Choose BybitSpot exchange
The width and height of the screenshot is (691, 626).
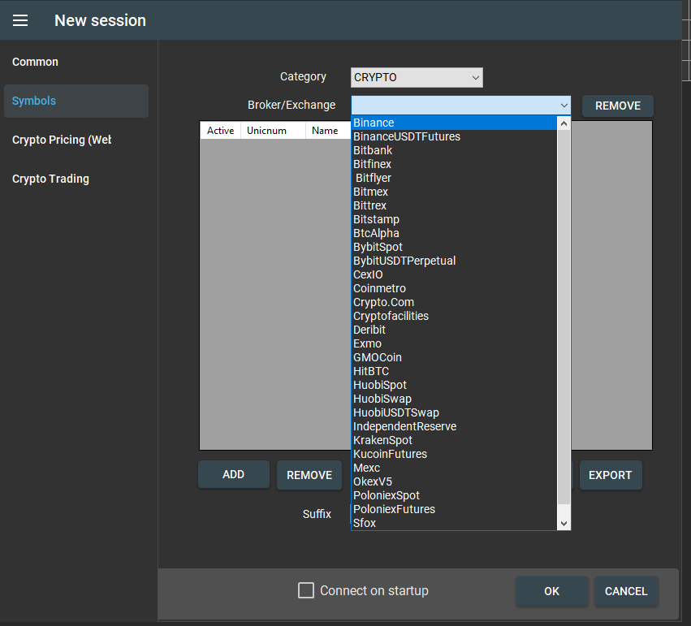point(455,247)
